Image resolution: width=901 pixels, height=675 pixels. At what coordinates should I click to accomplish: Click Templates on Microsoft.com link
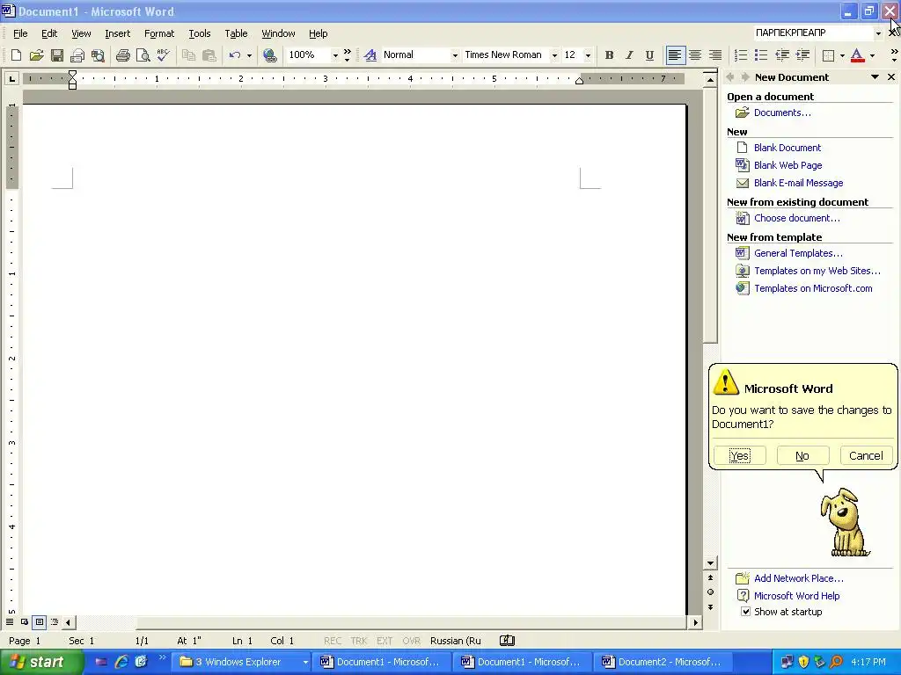813,288
